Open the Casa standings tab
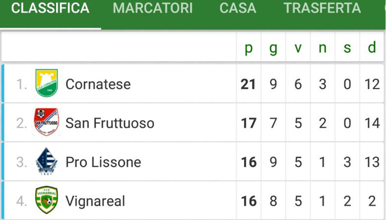 pyautogui.click(x=238, y=8)
